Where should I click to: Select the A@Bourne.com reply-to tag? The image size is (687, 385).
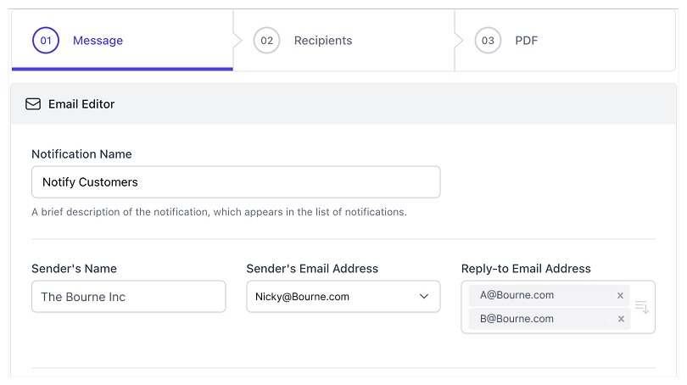pos(517,295)
